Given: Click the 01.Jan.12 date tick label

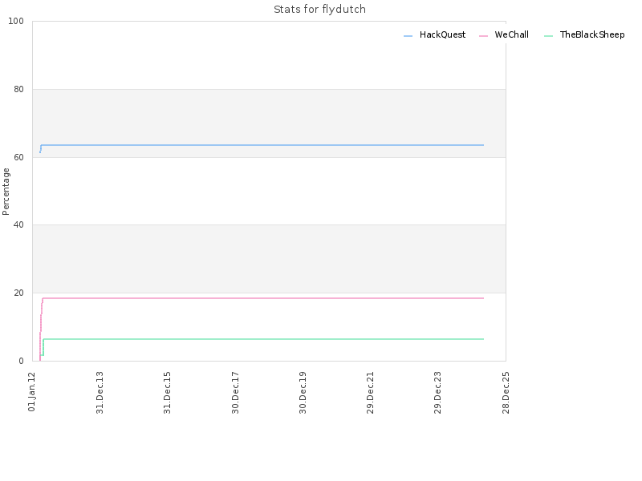Looking at the screenshot, I should [x=32, y=392].
